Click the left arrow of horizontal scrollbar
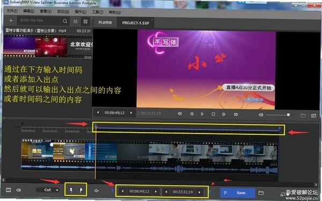Screen dimensions: 322x201 pyautogui.click(x=4, y=180)
